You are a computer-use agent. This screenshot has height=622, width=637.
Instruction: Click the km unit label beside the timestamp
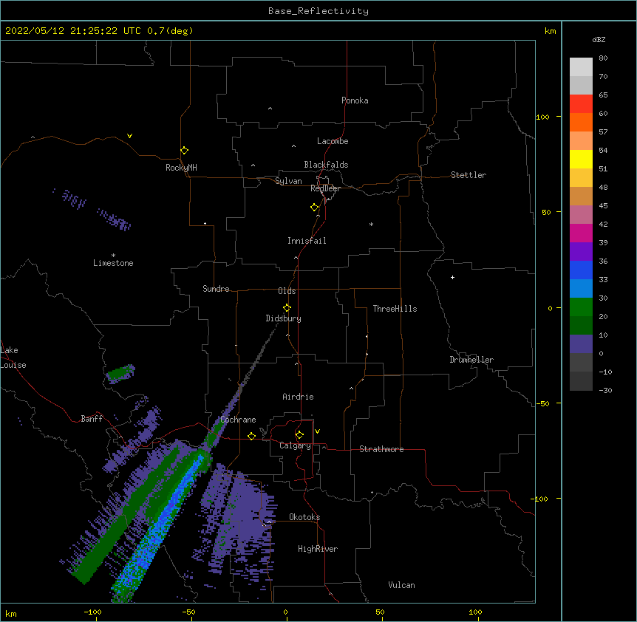coord(550,31)
